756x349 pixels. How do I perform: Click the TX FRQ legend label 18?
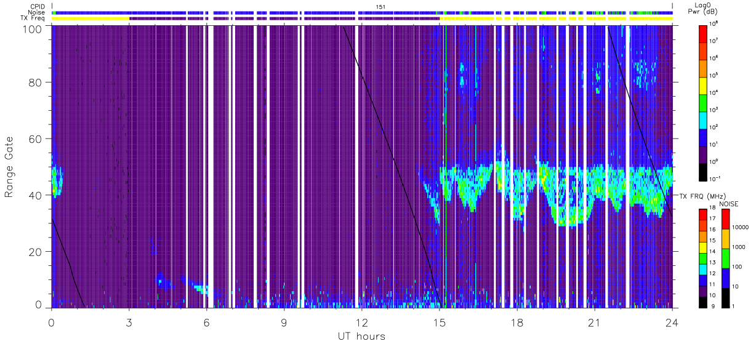tap(713, 208)
